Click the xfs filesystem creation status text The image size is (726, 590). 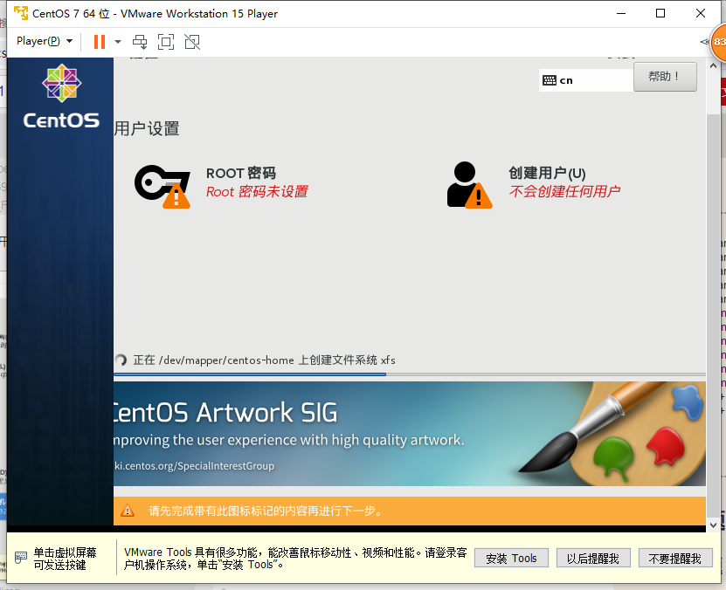coord(265,360)
